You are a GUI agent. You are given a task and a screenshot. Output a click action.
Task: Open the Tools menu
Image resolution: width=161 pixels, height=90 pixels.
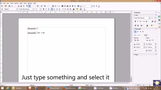(x=25, y=3)
